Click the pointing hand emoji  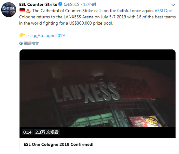tap(22, 35)
